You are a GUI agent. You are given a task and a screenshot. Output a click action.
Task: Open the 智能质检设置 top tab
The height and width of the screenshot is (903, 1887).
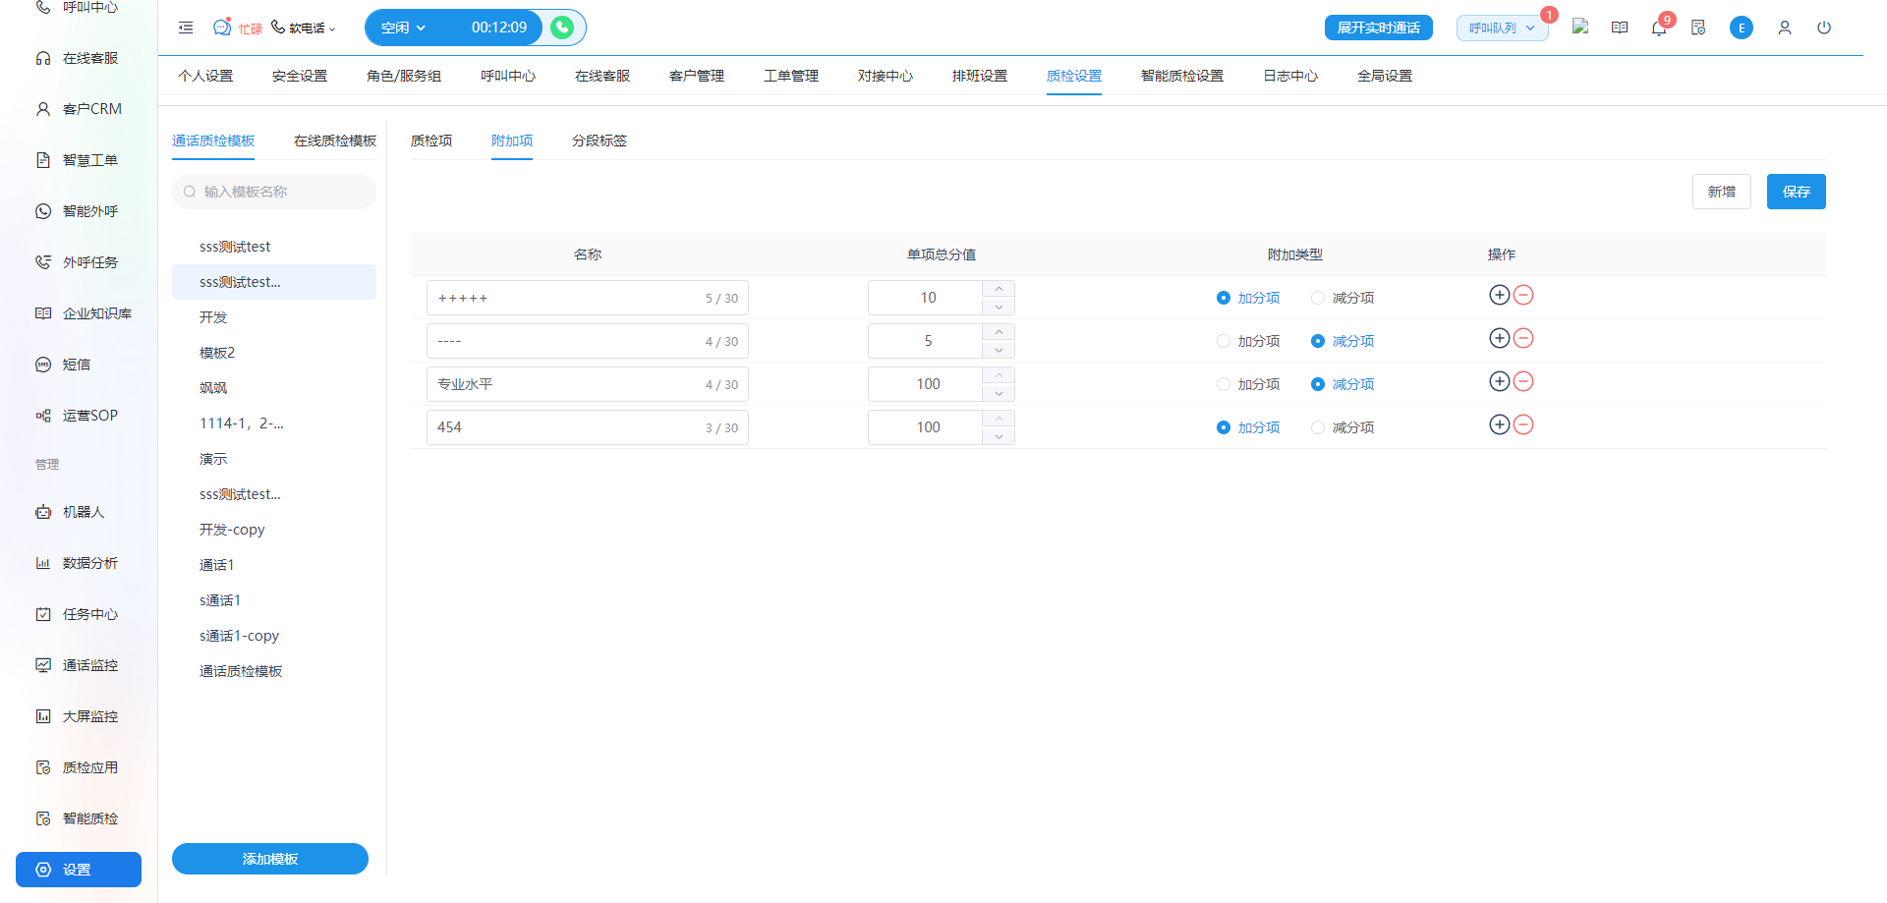point(1182,76)
